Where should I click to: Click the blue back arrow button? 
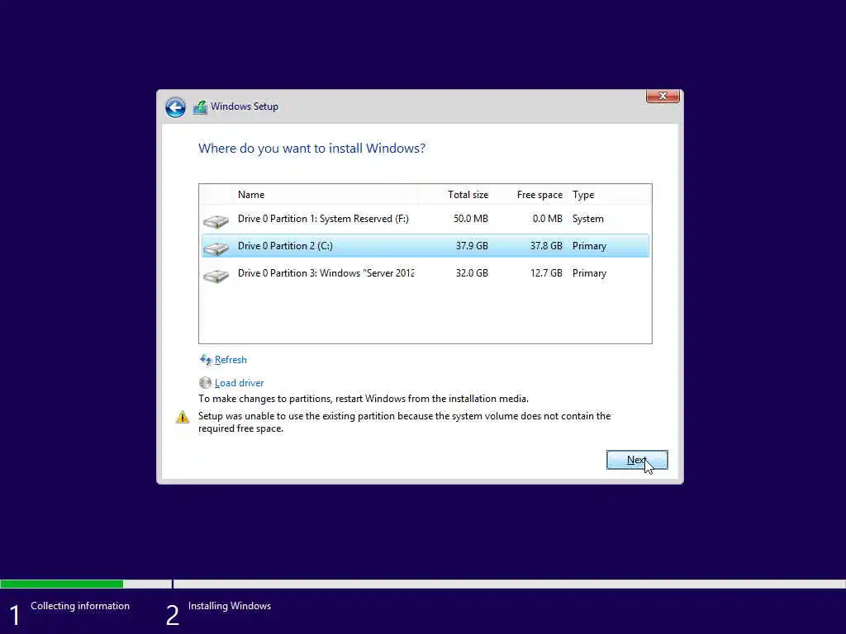point(175,107)
